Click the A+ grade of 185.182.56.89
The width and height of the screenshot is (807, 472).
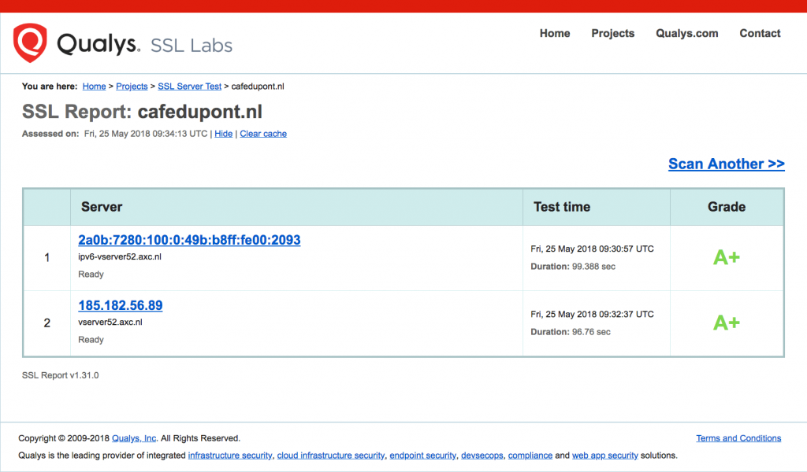tap(726, 323)
